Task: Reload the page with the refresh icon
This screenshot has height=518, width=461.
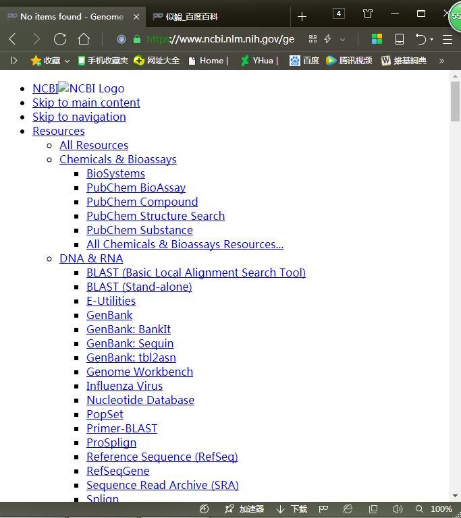Action: [60, 39]
